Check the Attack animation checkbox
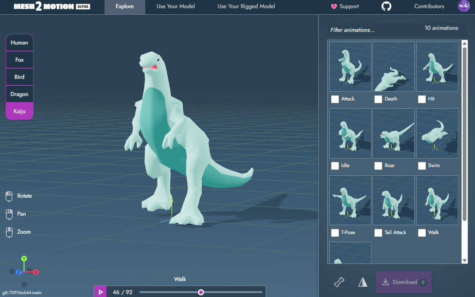 pyautogui.click(x=335, y=99)
